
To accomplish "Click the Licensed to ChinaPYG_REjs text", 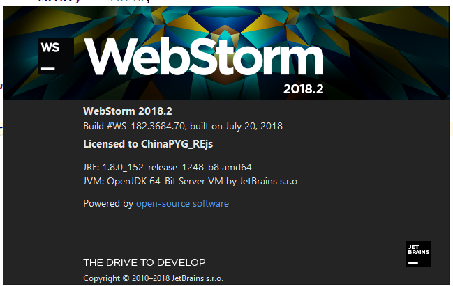I will coord(148,144).
